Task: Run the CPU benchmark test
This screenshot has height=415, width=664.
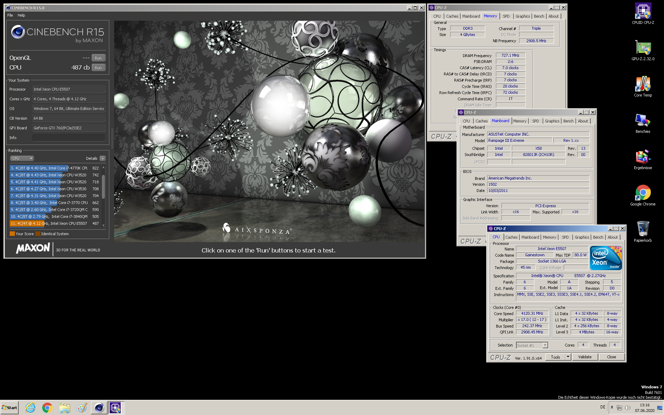Action: pos(98,68)
